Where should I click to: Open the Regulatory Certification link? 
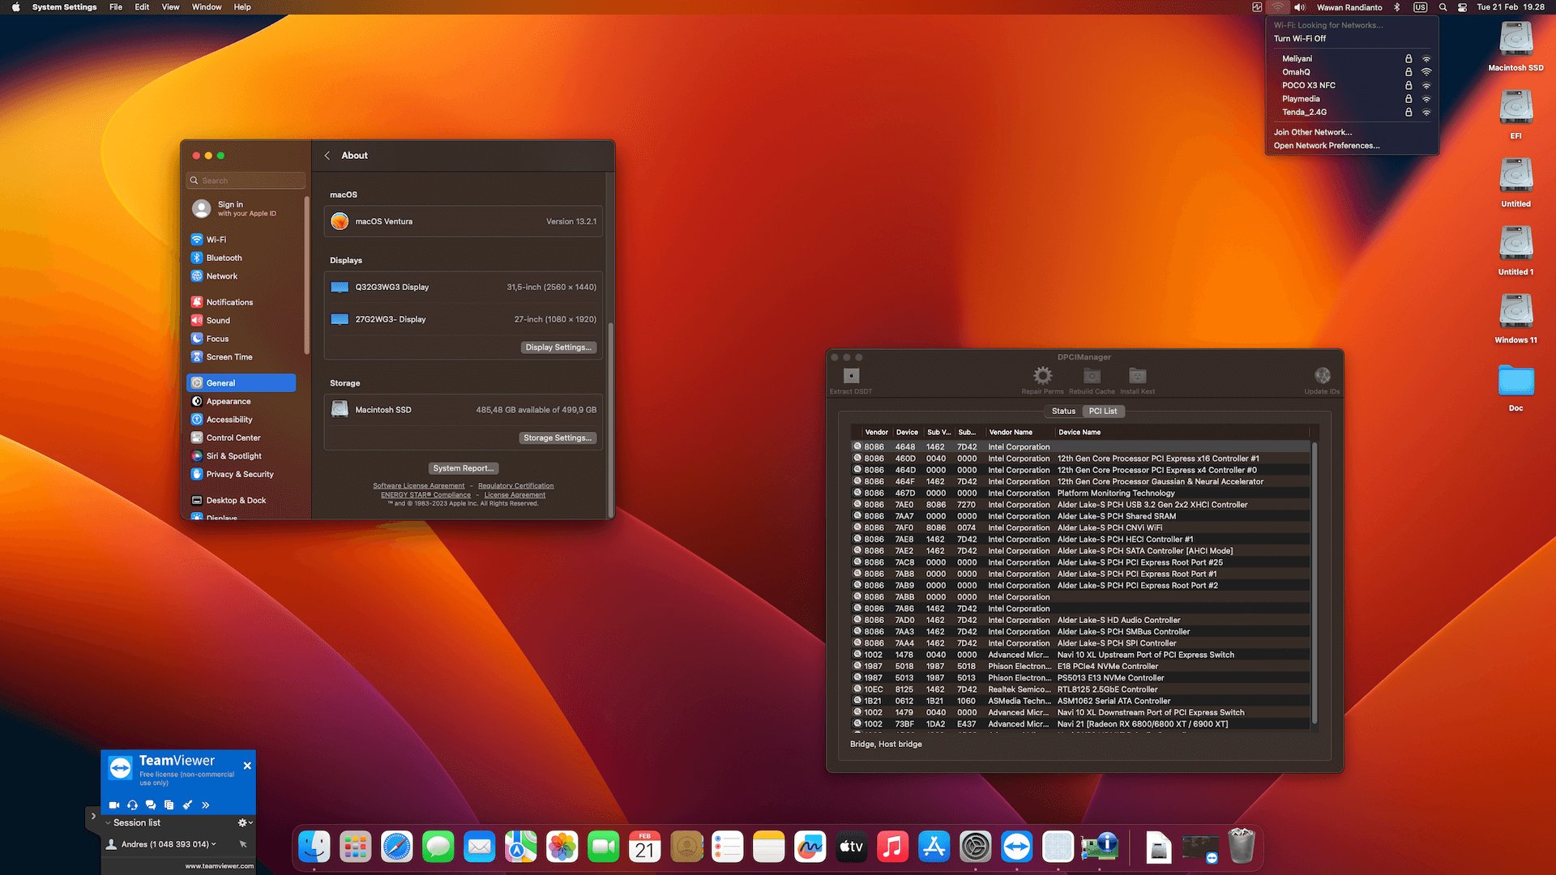(516, 486)
